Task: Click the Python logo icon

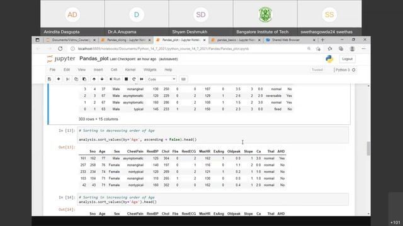Action: (x=329, y=59)
